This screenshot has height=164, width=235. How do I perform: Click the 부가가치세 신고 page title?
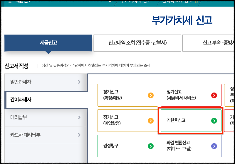(x=182, y=20)
